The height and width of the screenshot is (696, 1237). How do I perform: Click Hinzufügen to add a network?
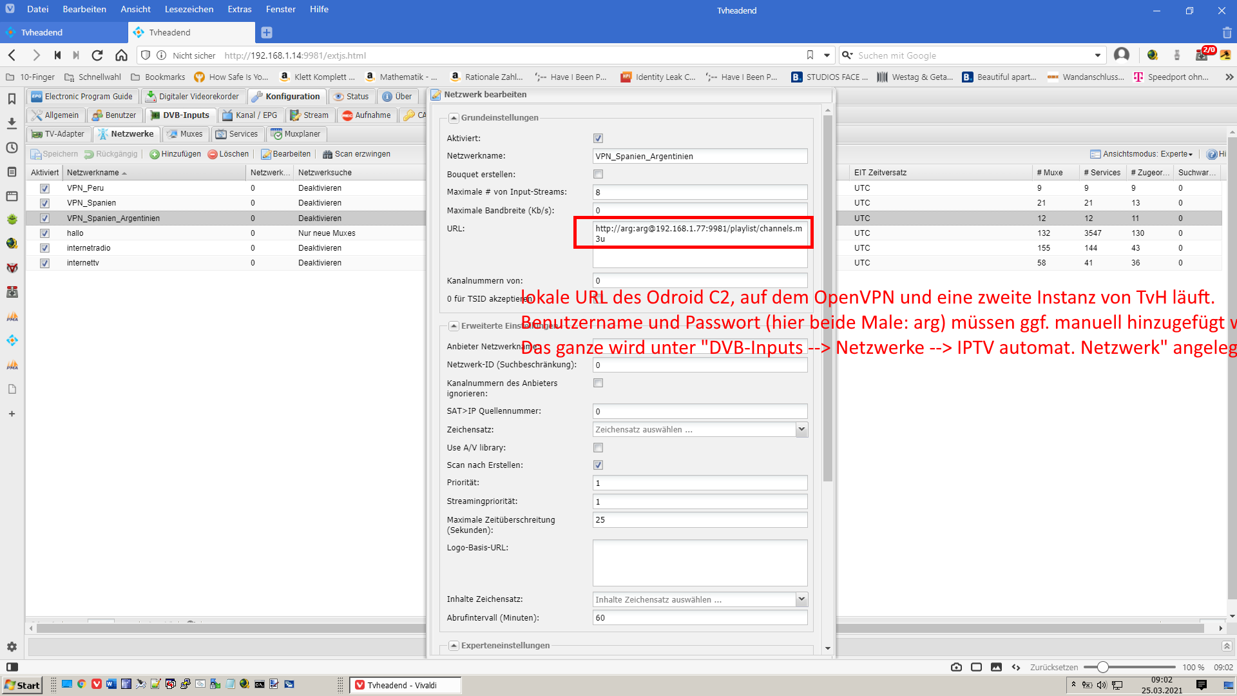click(175, 154)
